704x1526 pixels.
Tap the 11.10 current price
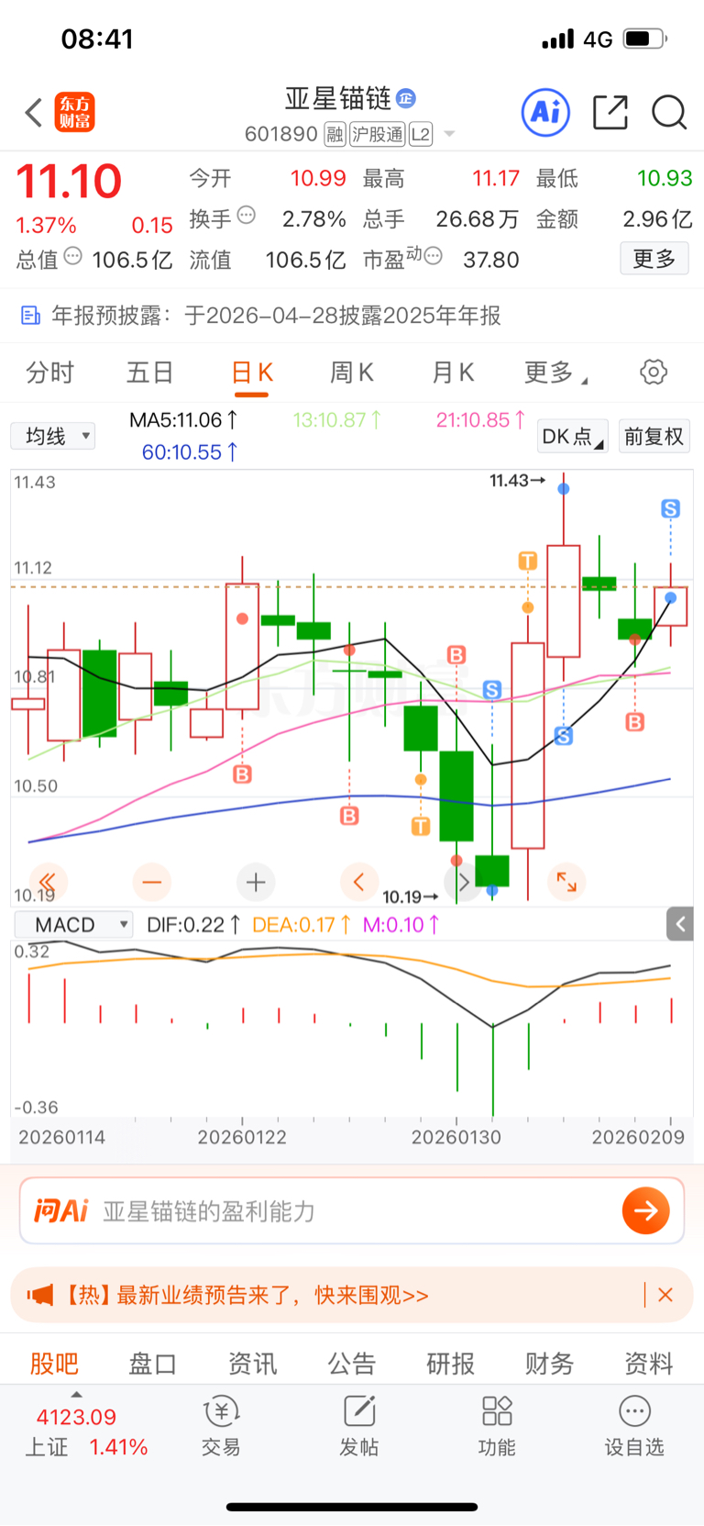(x=69, y=181)
